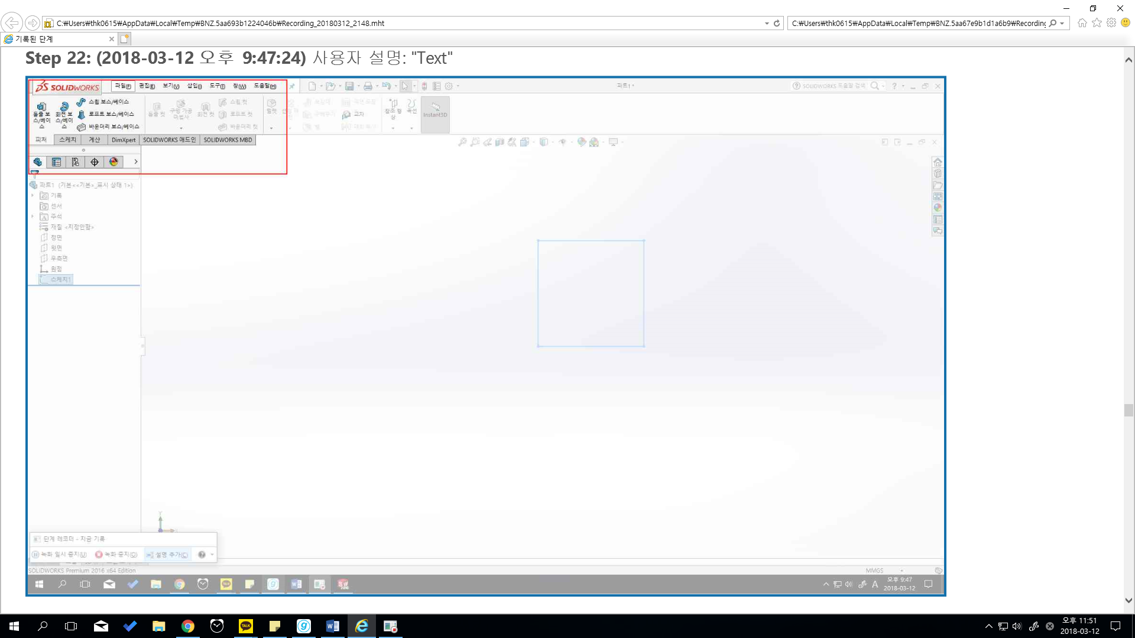The width and height of the screenshot is (1135, 638).
Task: Open DisplayManager color-ball tab icon
Action: pyautogui.click(x=113, y=162)
